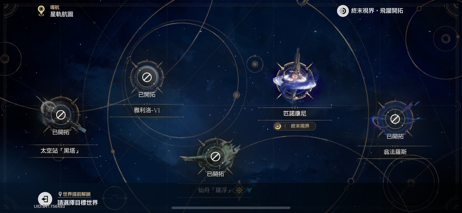Click the 匹諾康尼 name label
The image size is (462, 213).
tap(294, 114)
